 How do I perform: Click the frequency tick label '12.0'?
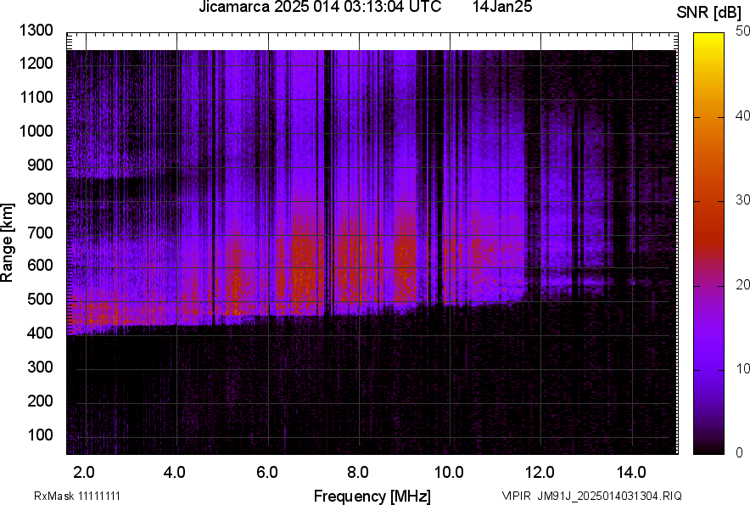540,473
